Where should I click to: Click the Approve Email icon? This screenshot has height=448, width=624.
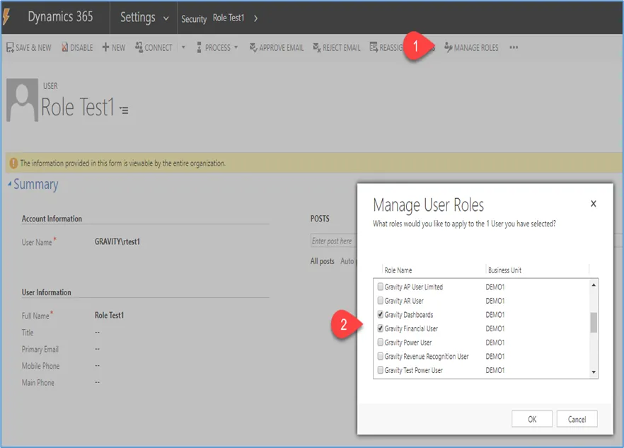point(253,48)
